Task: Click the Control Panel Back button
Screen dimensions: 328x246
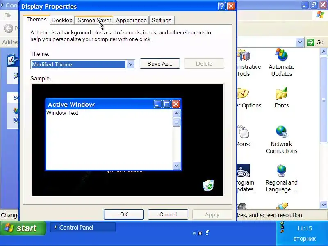Action: coord(9,28)
